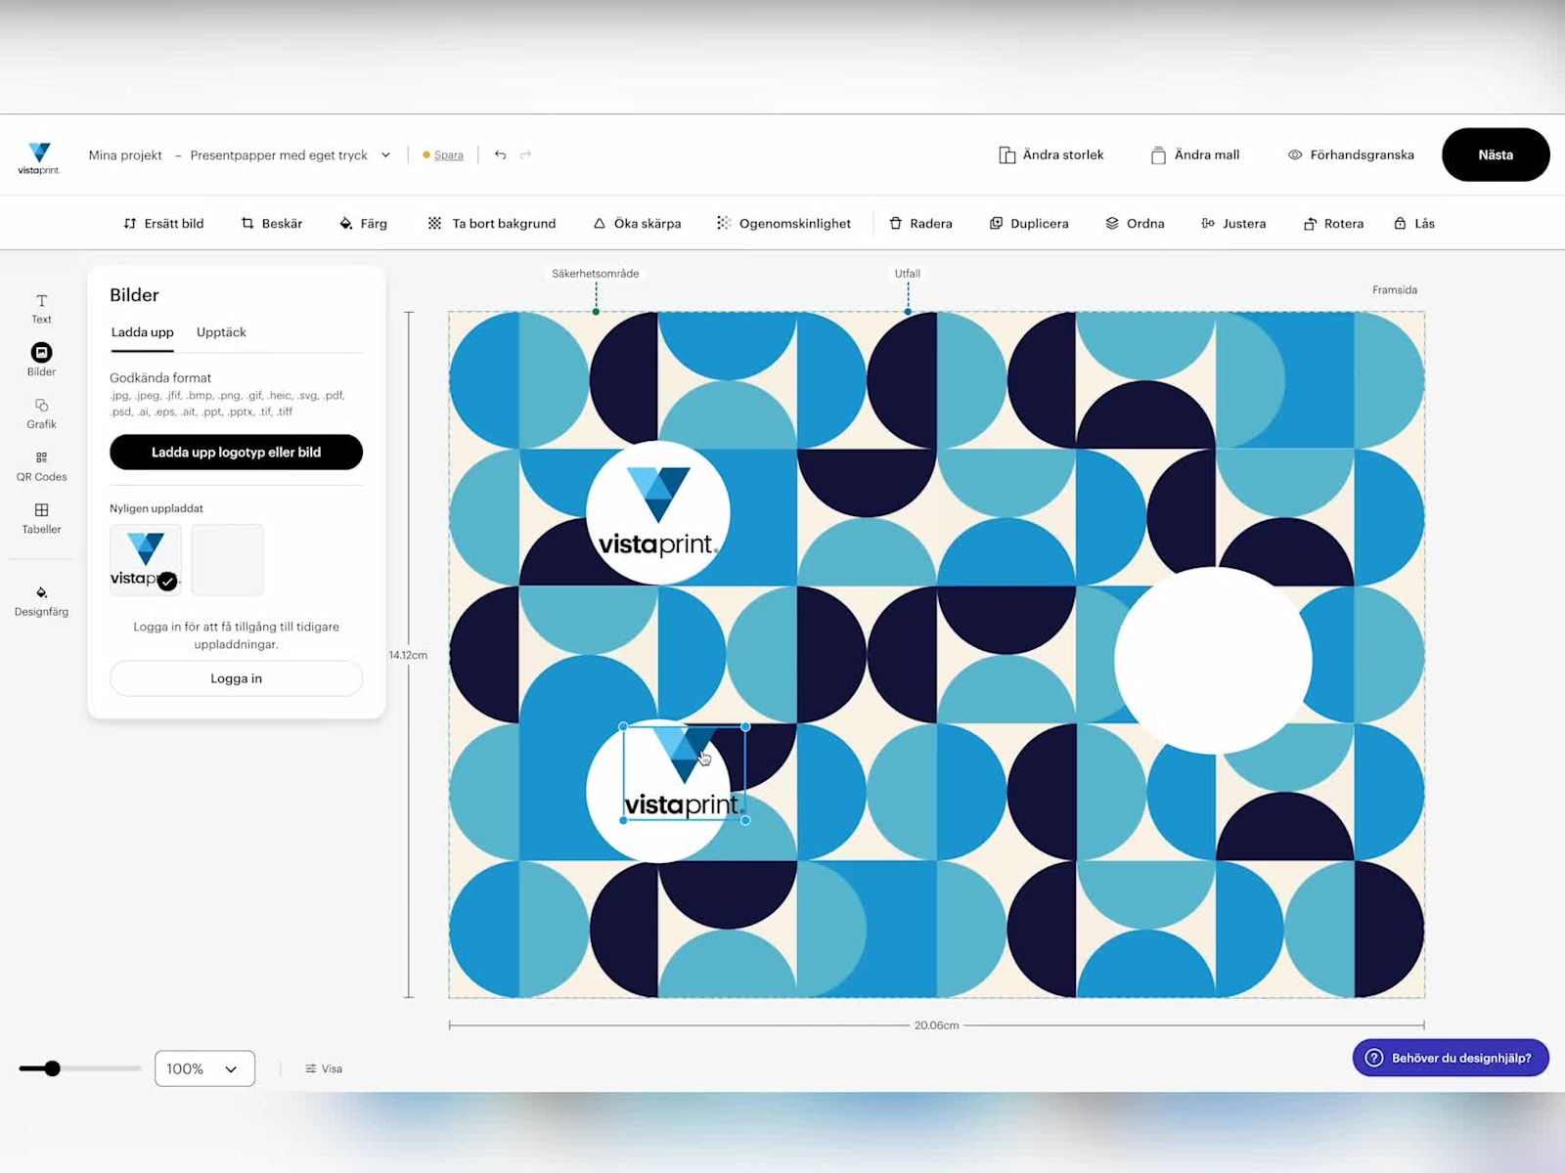
Task: Click the Nästa button
Action: pyautogui.click(x=1496, y=154)
